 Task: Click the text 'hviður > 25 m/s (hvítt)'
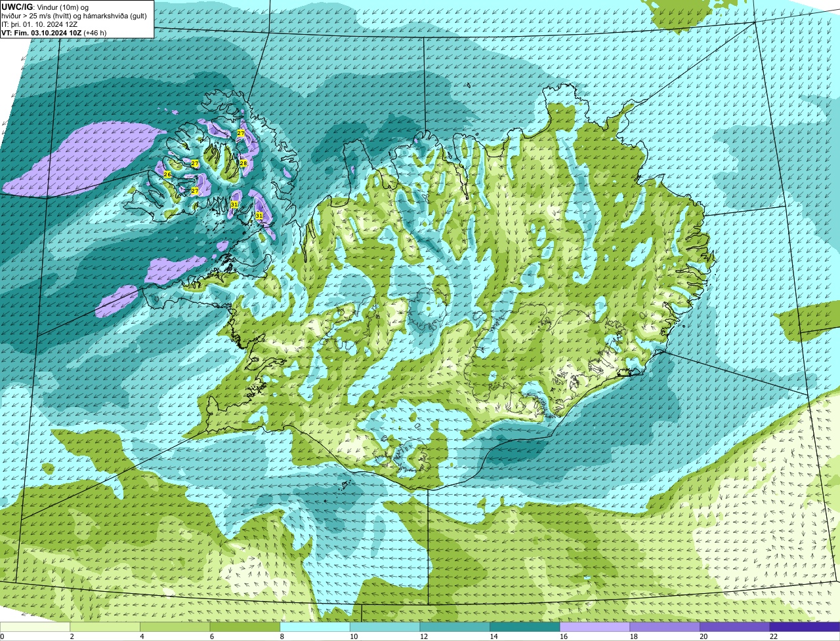click(37, 16)
